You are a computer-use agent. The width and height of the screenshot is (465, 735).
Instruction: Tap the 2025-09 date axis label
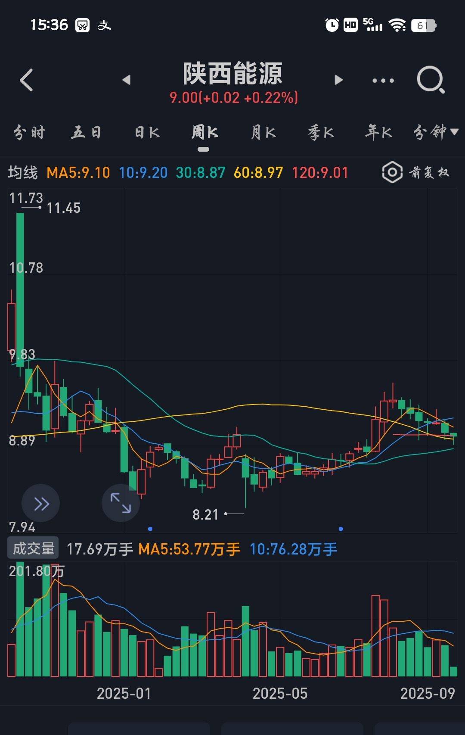(x=428, y=693)
